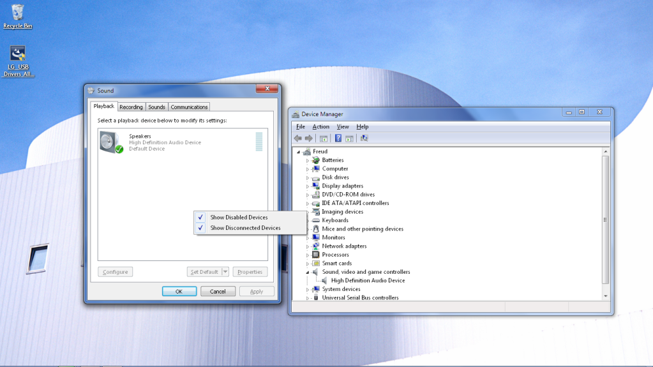Expand the Network adapters category

pos(308,246)
